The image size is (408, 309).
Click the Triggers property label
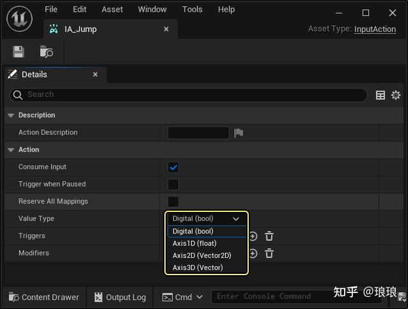pyautogui.click(x=32, y=236)
